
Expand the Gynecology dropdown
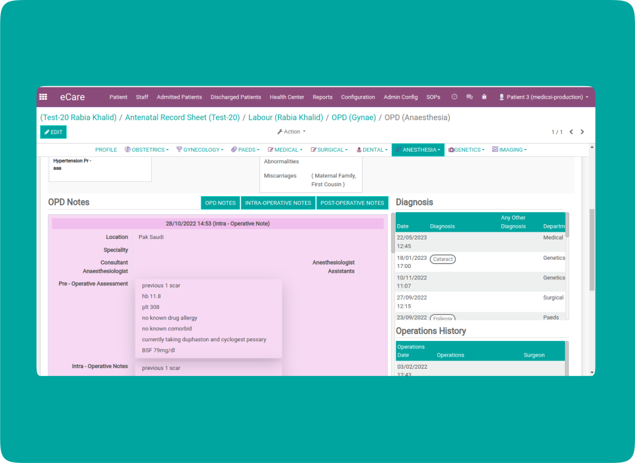pos(200,150)
